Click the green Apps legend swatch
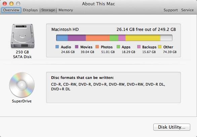 click(x=118, y=47)
